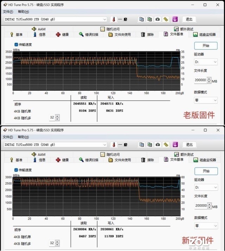Viewport: 225px width, 251px height.
Task: Maximize the top HD Tune Pro window
Action: point(205,5)
